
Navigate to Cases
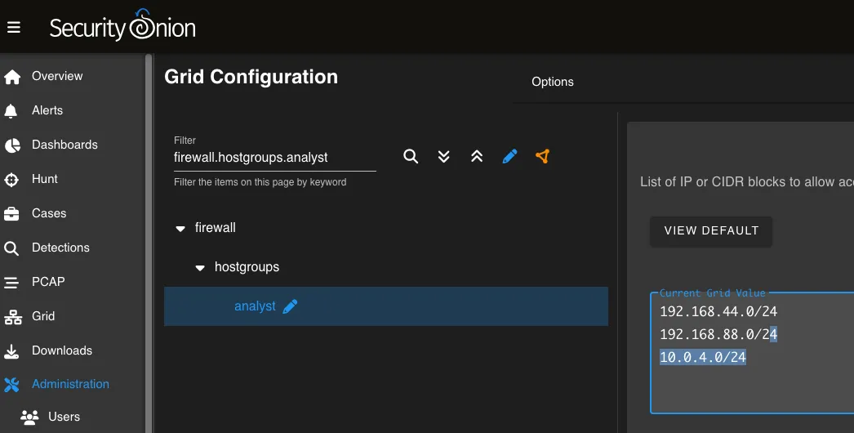(x=49, y=213)
